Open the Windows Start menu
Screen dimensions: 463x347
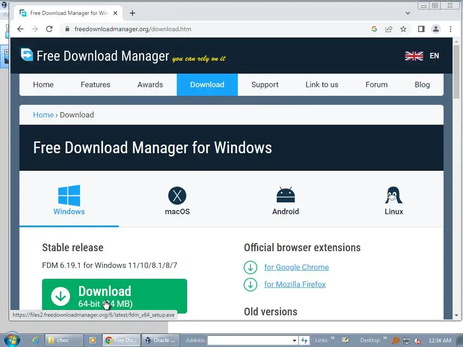[x=12, y=339]
